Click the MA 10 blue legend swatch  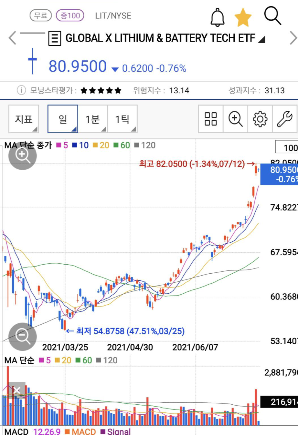pos(74,145)
